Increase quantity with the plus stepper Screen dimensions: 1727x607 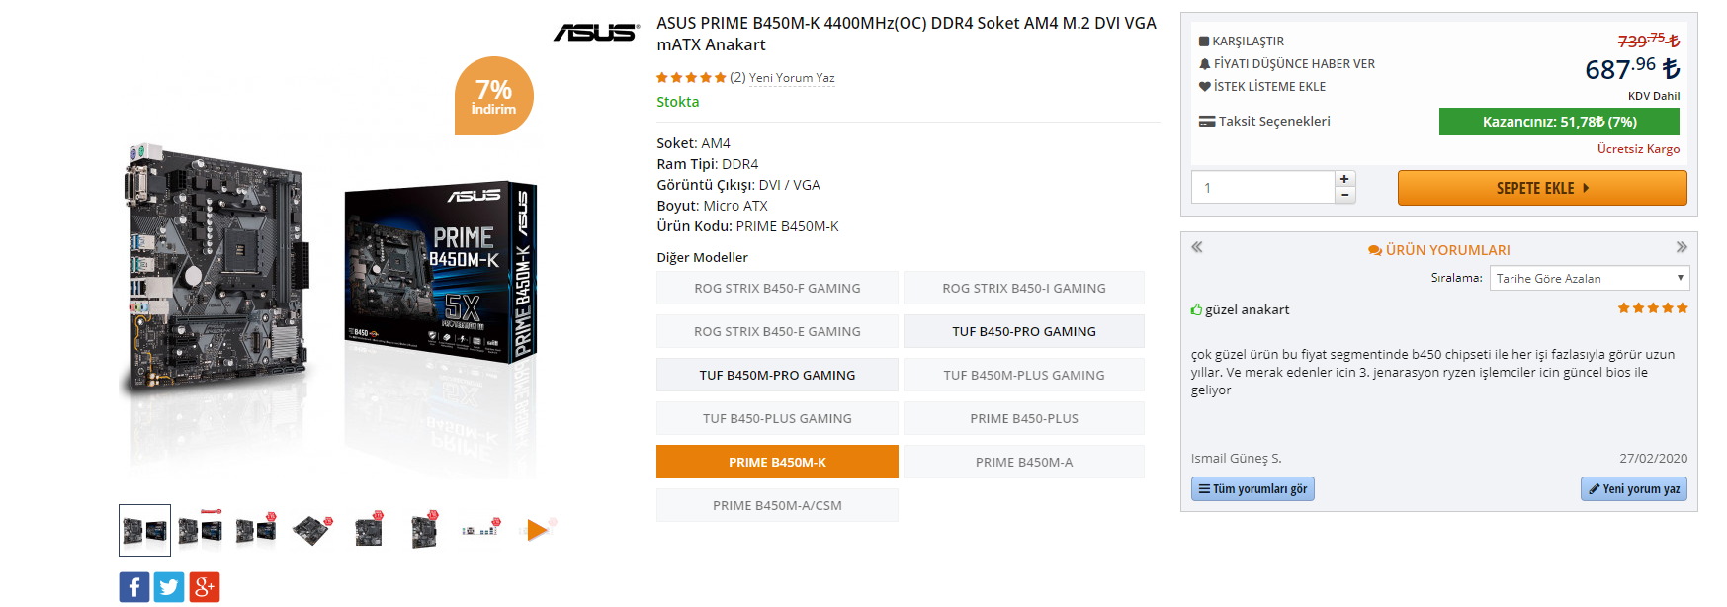(x=1344, y=179)
